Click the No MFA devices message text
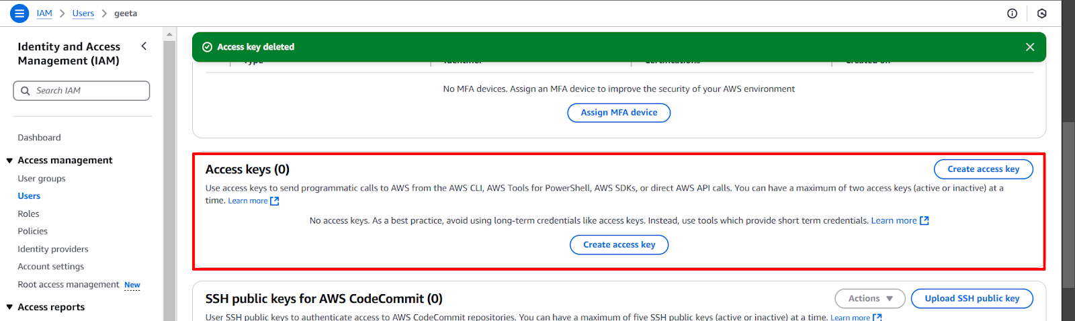The height and width of the screenshot is (321, 1075). (x=619, y=89)
